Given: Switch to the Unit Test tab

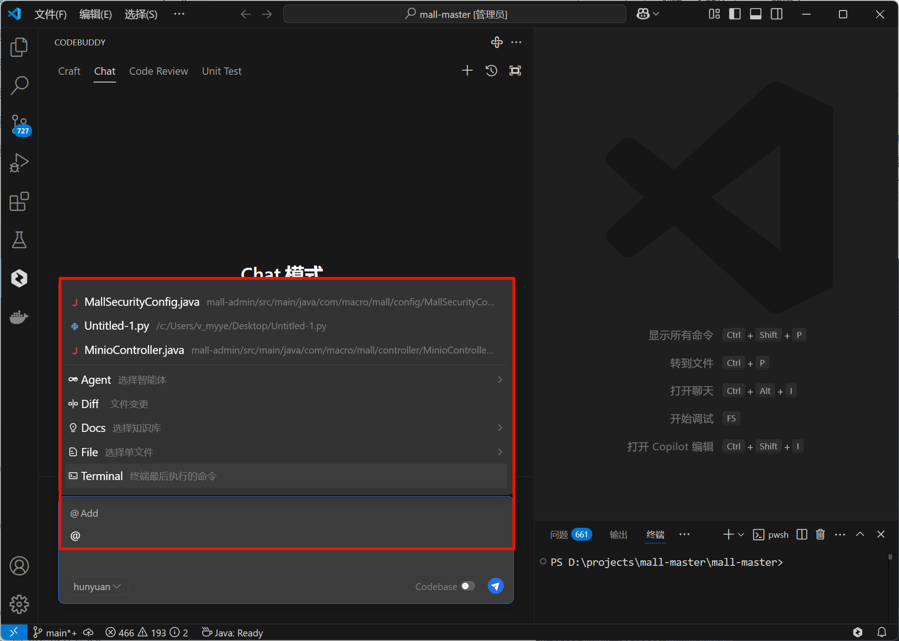Looking at the screenshot, I should tap(222, 71).
